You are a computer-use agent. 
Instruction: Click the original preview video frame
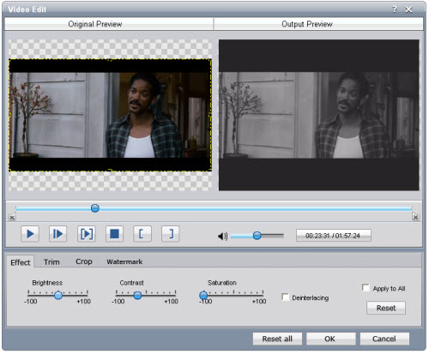(110, 115)
